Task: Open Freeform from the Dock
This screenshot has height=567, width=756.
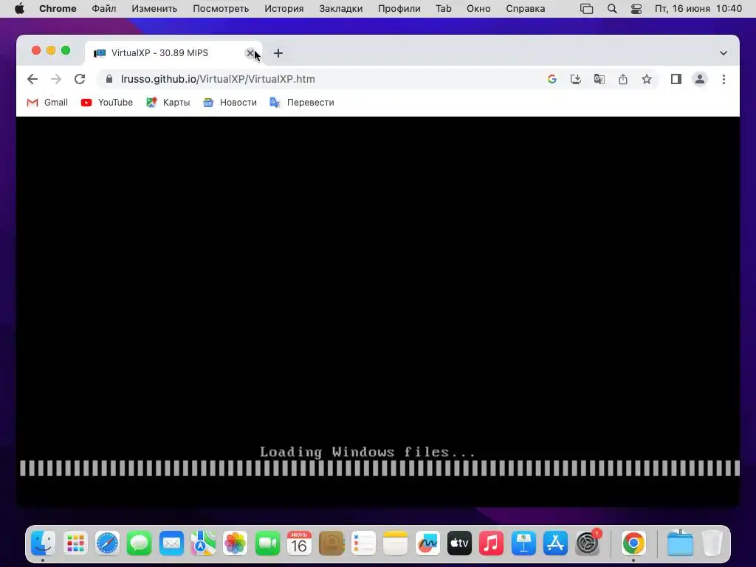Action: click(x=427, y=543)
